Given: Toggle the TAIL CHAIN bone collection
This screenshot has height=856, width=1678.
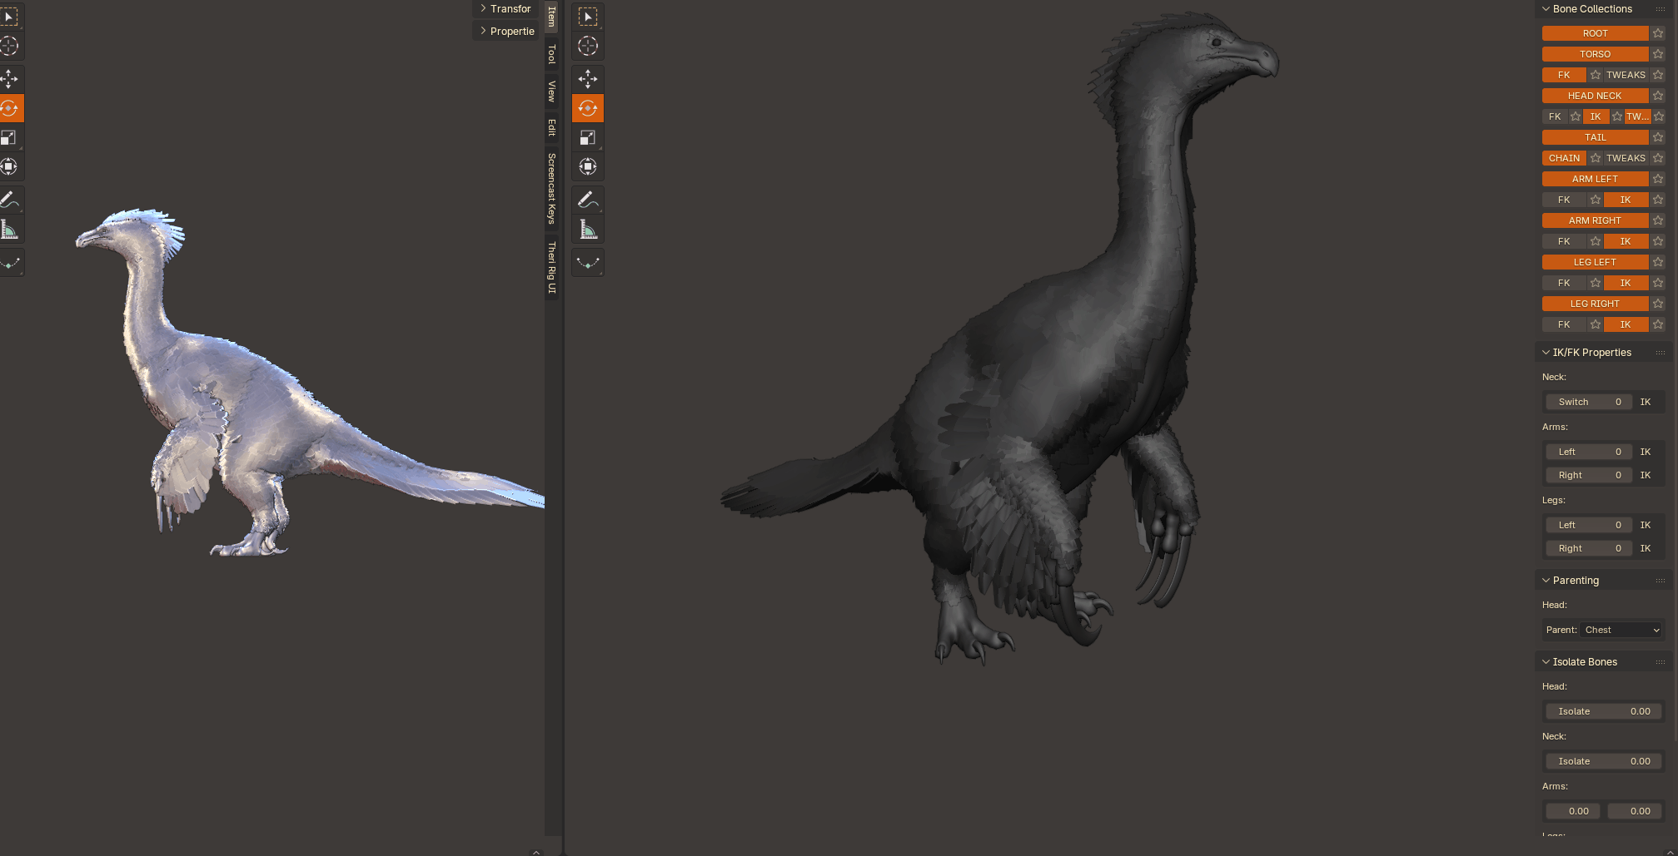Looking at the screenshot, I should pyautogui.click(x=1563, y=158).
